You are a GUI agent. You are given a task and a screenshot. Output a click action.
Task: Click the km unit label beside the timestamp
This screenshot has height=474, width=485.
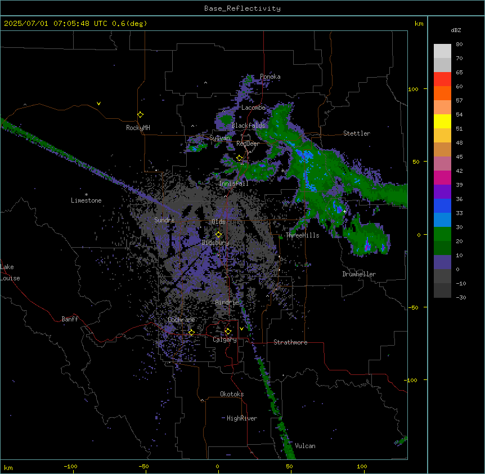pos(419,24)
